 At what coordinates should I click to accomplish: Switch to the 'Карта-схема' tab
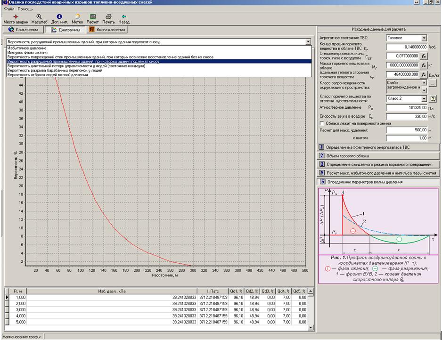(24, 30)
